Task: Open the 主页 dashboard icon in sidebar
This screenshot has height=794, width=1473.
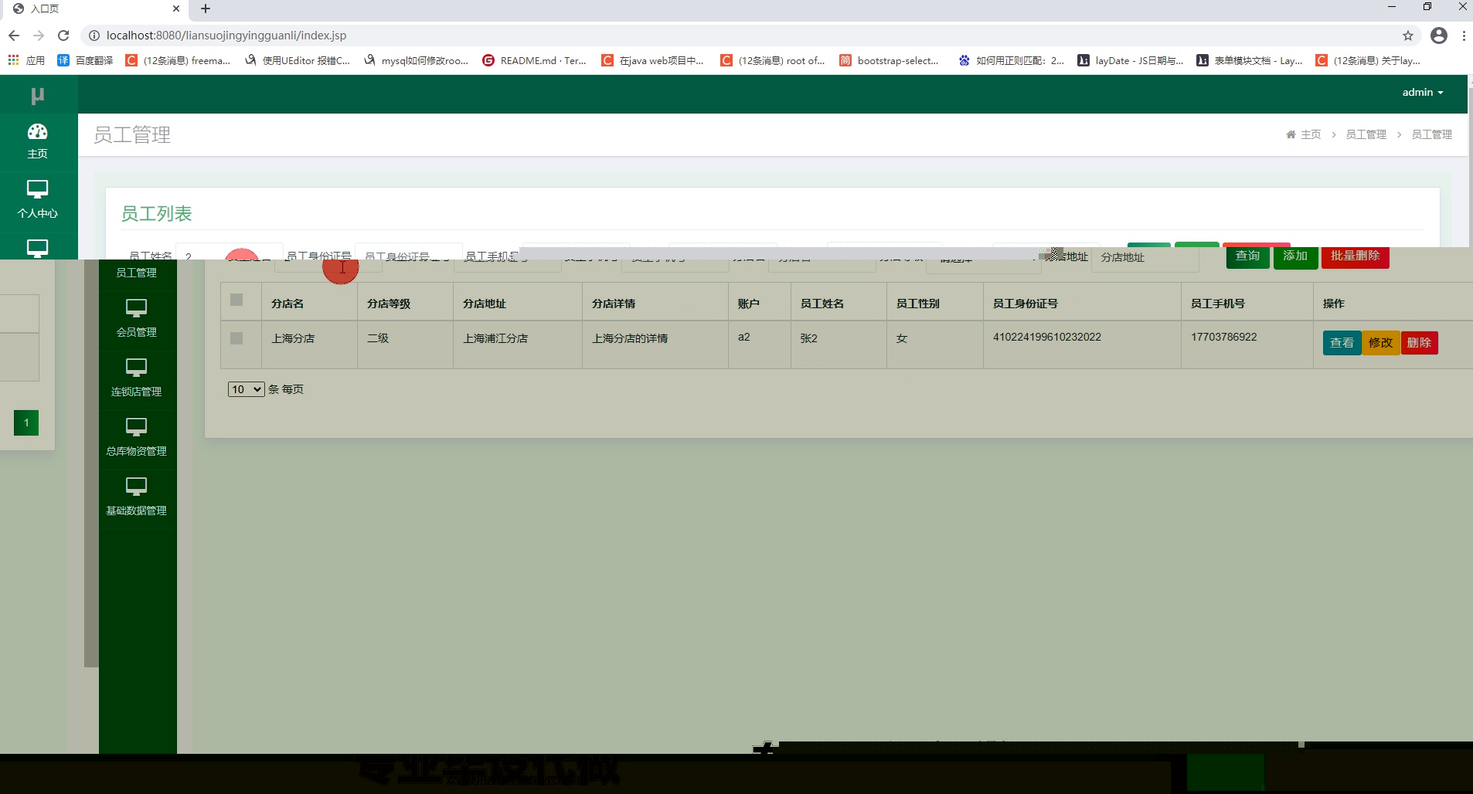Action: point(37,140)
